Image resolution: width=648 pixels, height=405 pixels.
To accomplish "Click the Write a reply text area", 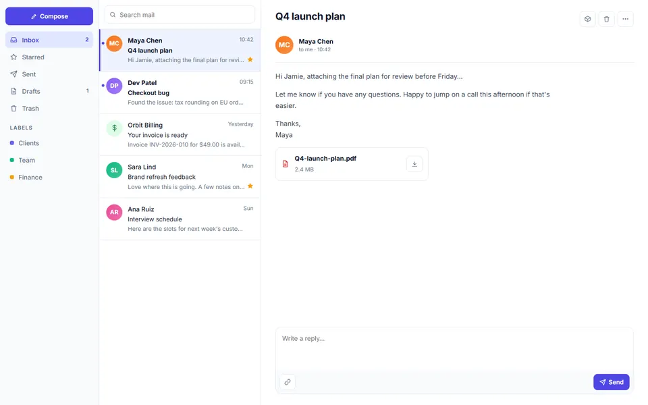I will pos(454,349).
